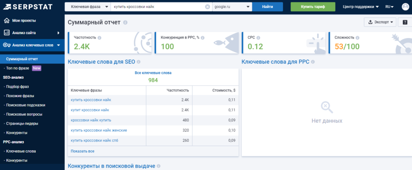Open help with the question mark button
This screenshot has height=170, width=412.
405,22
